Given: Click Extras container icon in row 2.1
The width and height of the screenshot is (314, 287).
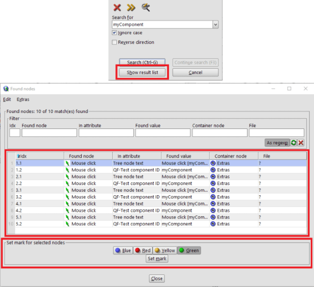Looking at the screenshot, I should (213, 177).
